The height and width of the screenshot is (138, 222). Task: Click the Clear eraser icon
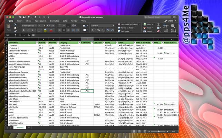158,31
